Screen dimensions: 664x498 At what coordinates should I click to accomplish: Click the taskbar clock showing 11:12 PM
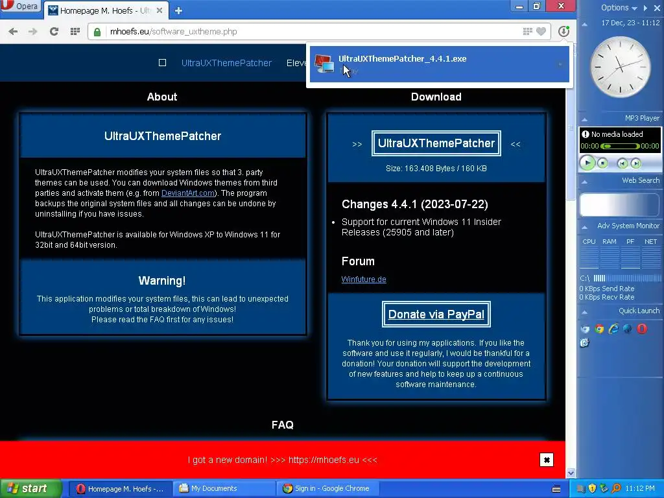coord(640,489)
